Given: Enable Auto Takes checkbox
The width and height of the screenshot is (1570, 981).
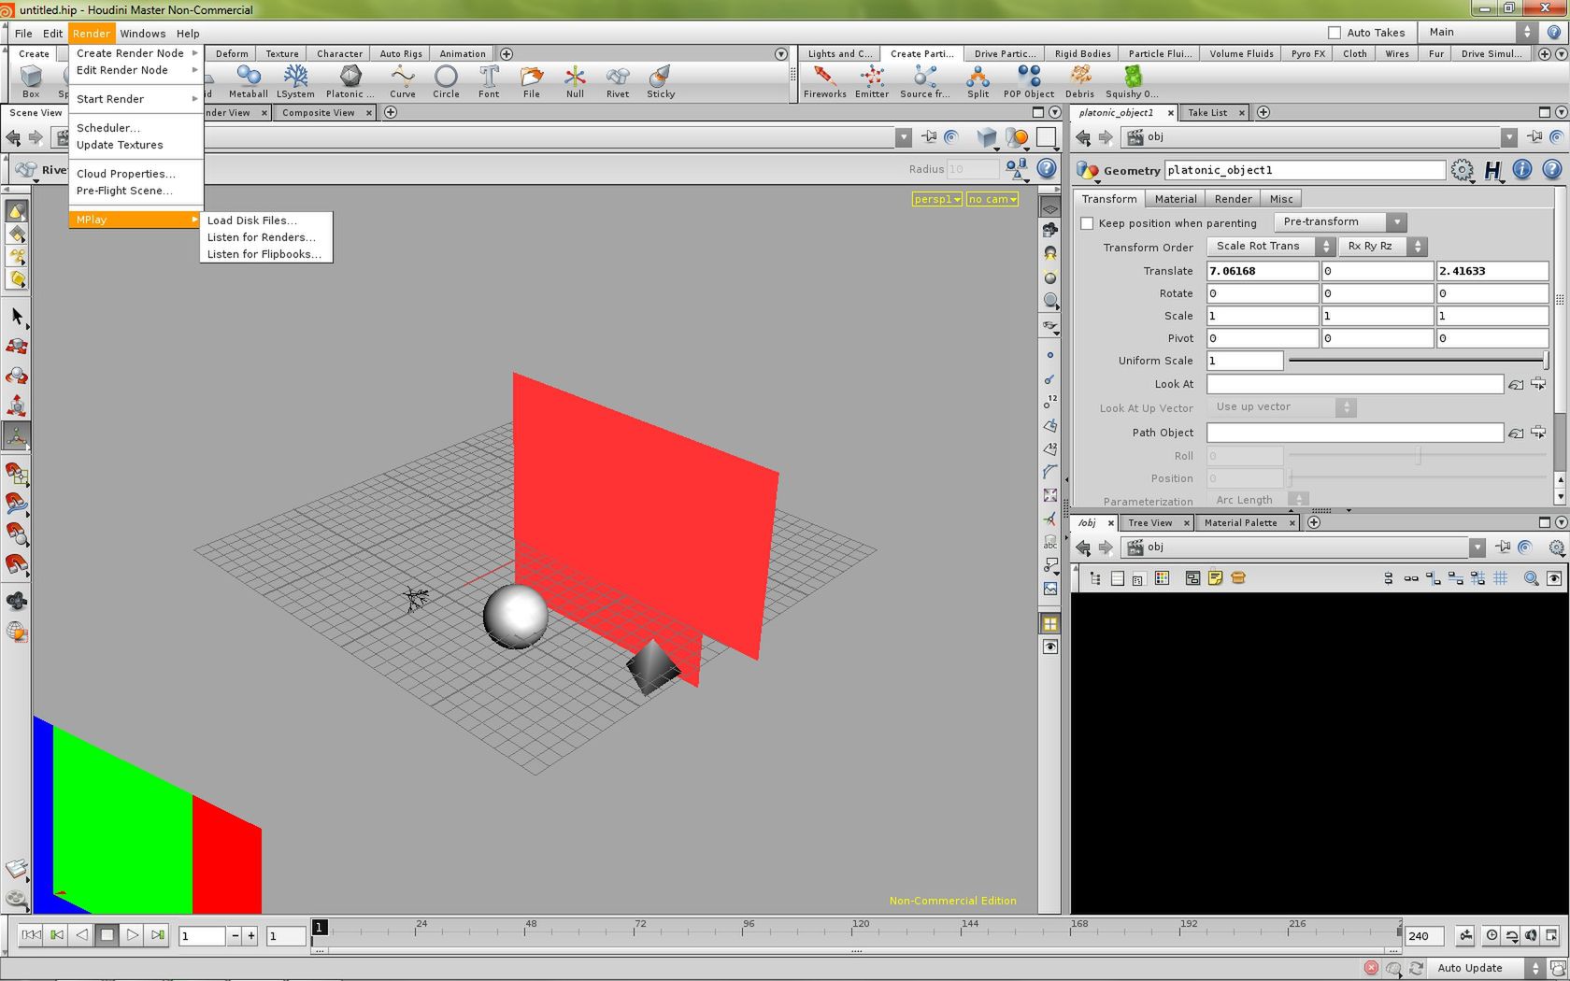Looking at the screenshot, I should coord(1334,33).
